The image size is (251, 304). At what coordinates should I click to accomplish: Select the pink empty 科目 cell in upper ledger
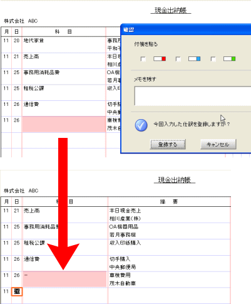[x=64, y=124]
